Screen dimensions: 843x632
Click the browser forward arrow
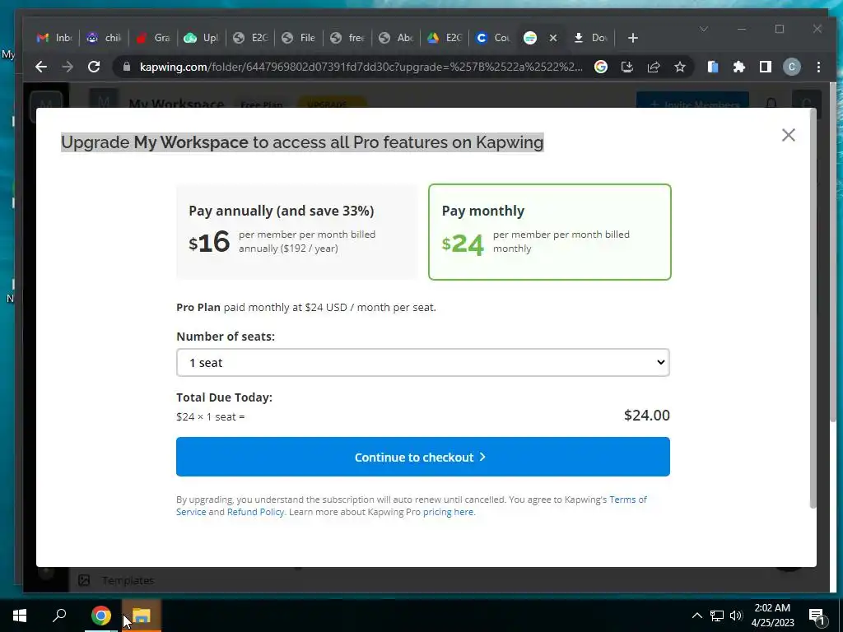[68, 67]
